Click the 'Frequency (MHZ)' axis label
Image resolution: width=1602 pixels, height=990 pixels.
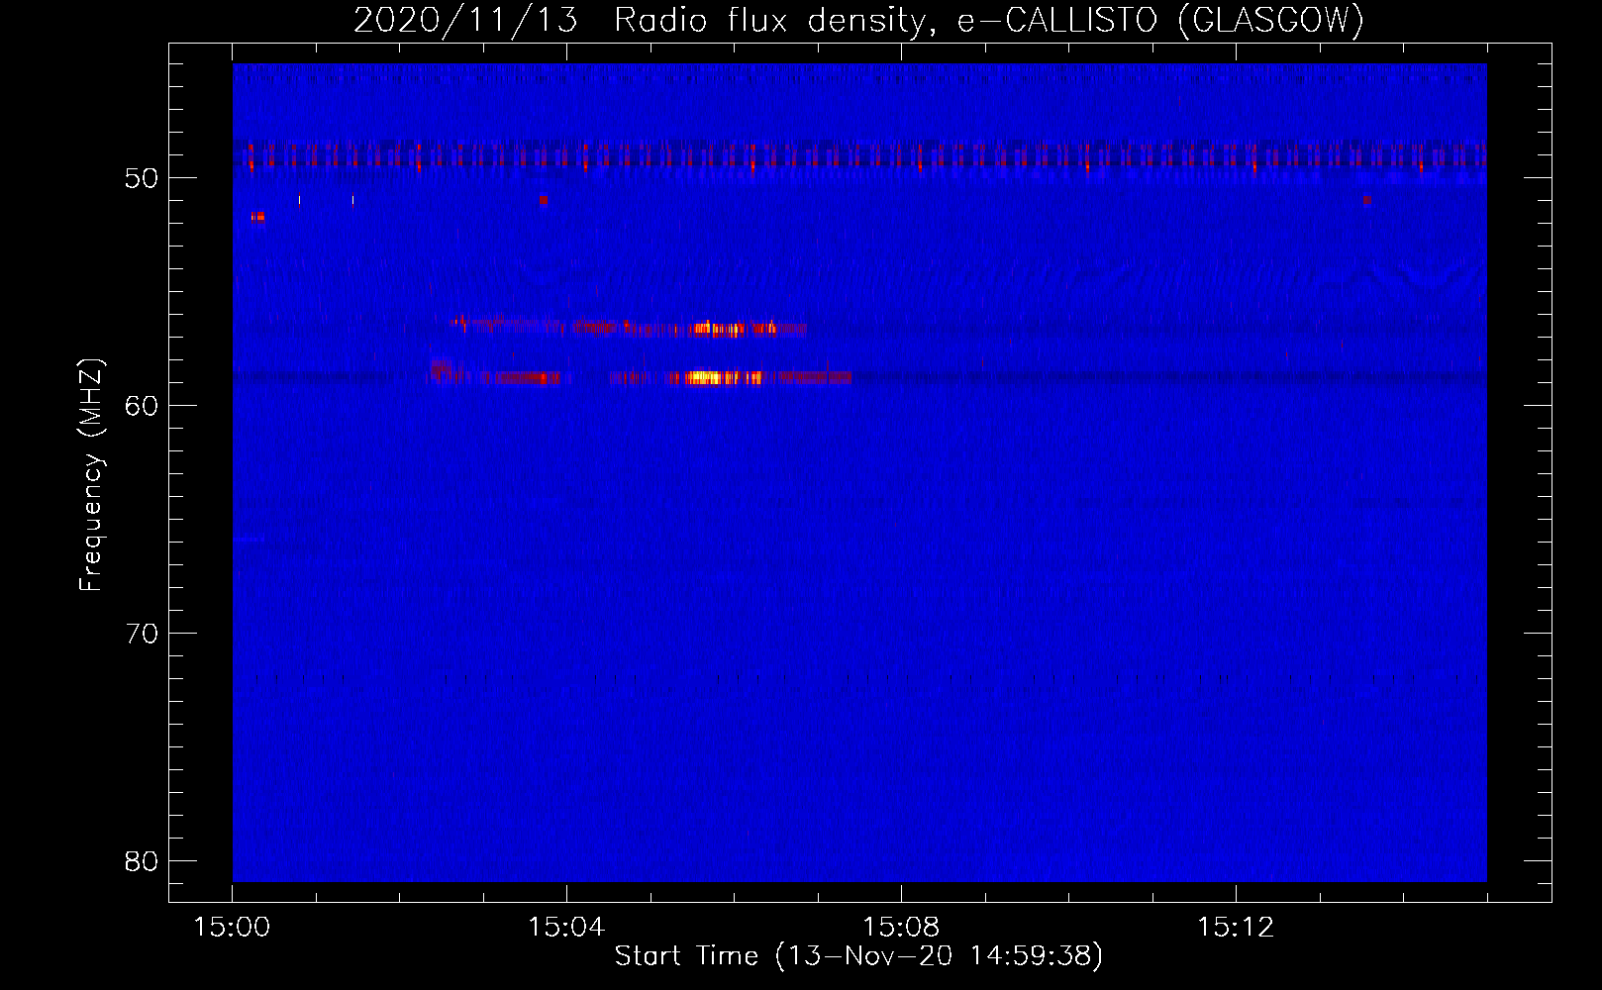[x=91, y=475]
